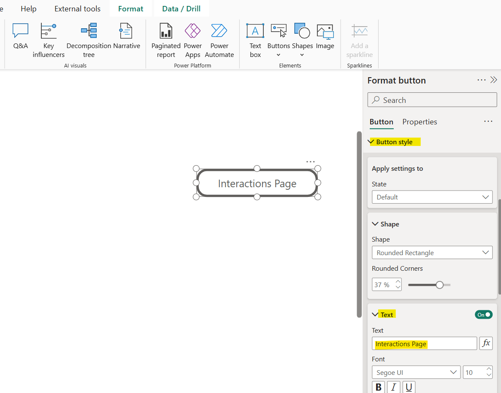Insert a Q&A visual

[20, 36]
